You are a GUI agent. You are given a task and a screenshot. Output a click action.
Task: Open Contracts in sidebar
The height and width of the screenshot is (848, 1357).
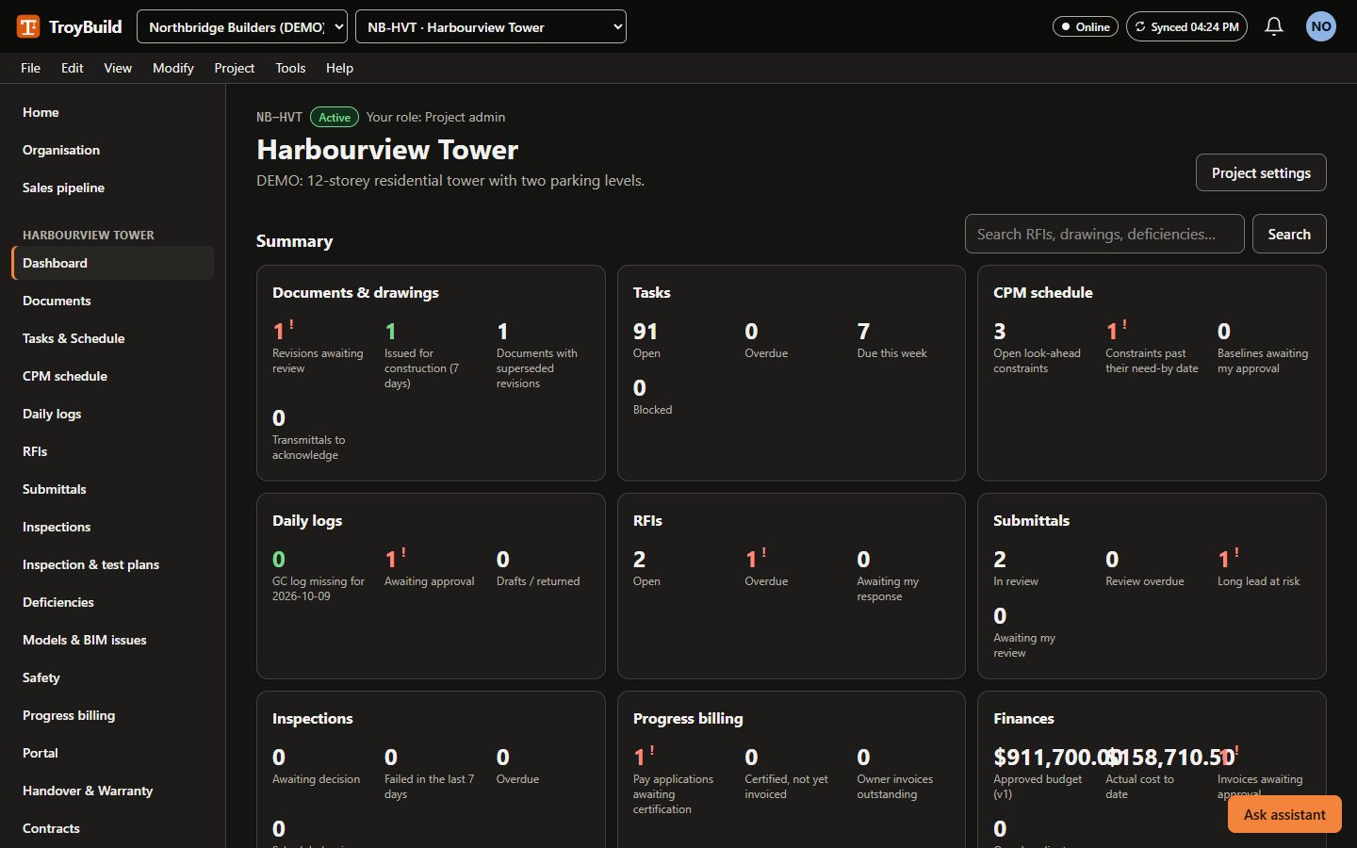tap(113, 828)
